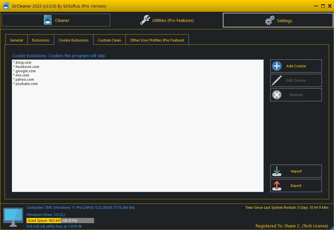
Task: Click the SirCleaner app icon in title bar
Action: [6, 6]
